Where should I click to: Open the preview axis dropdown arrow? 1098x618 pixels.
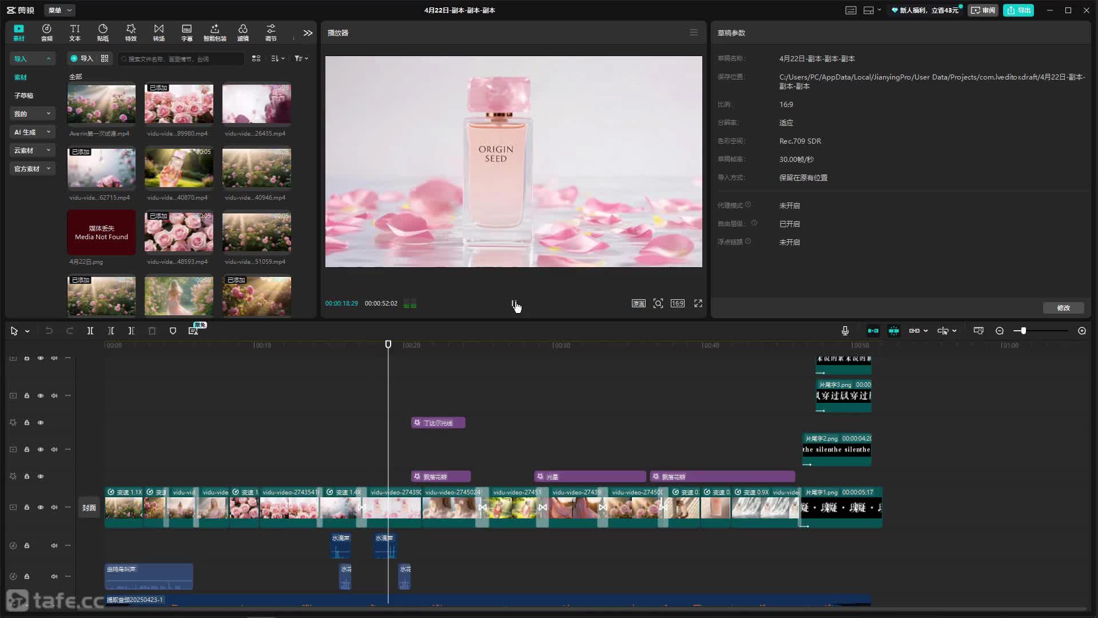954,331
